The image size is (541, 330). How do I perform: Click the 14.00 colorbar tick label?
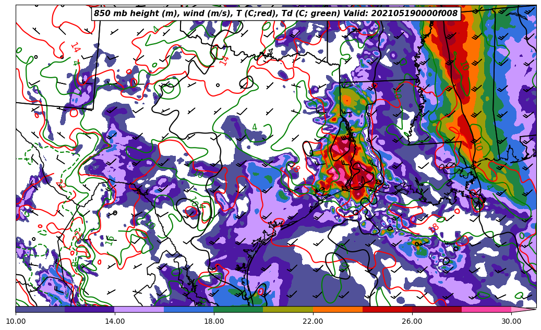115,321
